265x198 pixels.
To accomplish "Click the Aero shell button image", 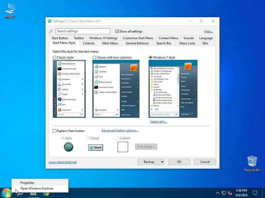I will (x=68, y=147).
